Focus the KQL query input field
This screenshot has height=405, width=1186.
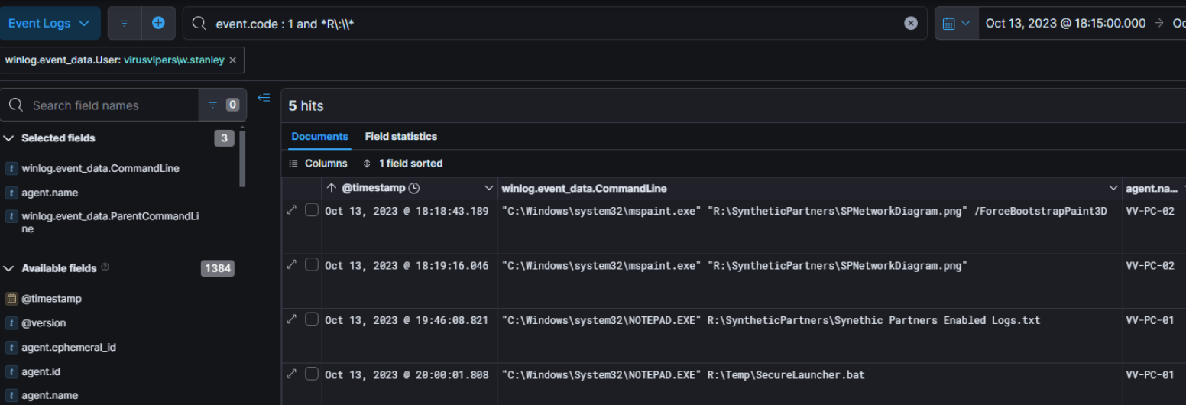point(554,24)
